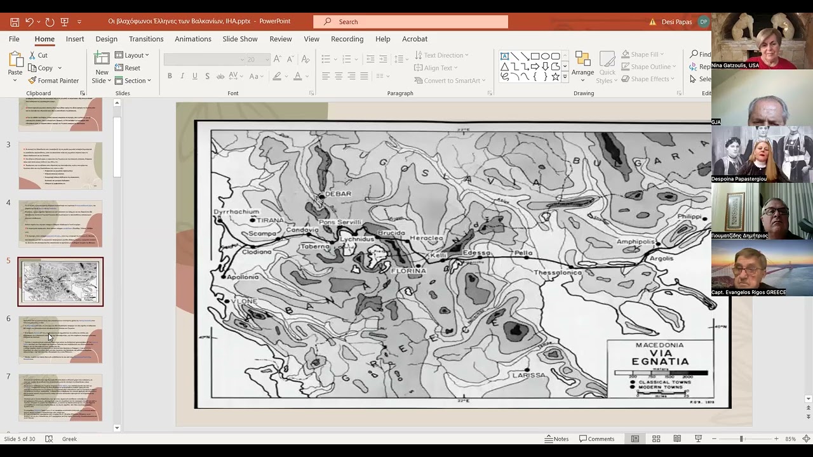Image resolution: width=813 pixels, height=457 pixels.
Task: Select slide 6 thumbnail
Action: tap(60, 340)
